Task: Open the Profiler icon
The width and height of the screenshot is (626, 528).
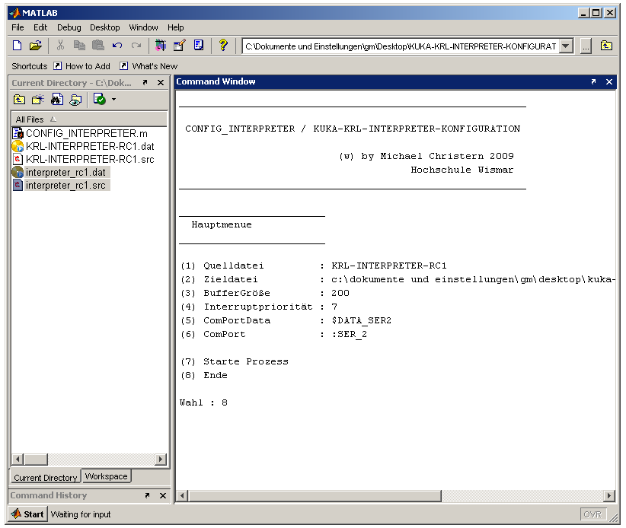Action: click(x=198, y=46)
